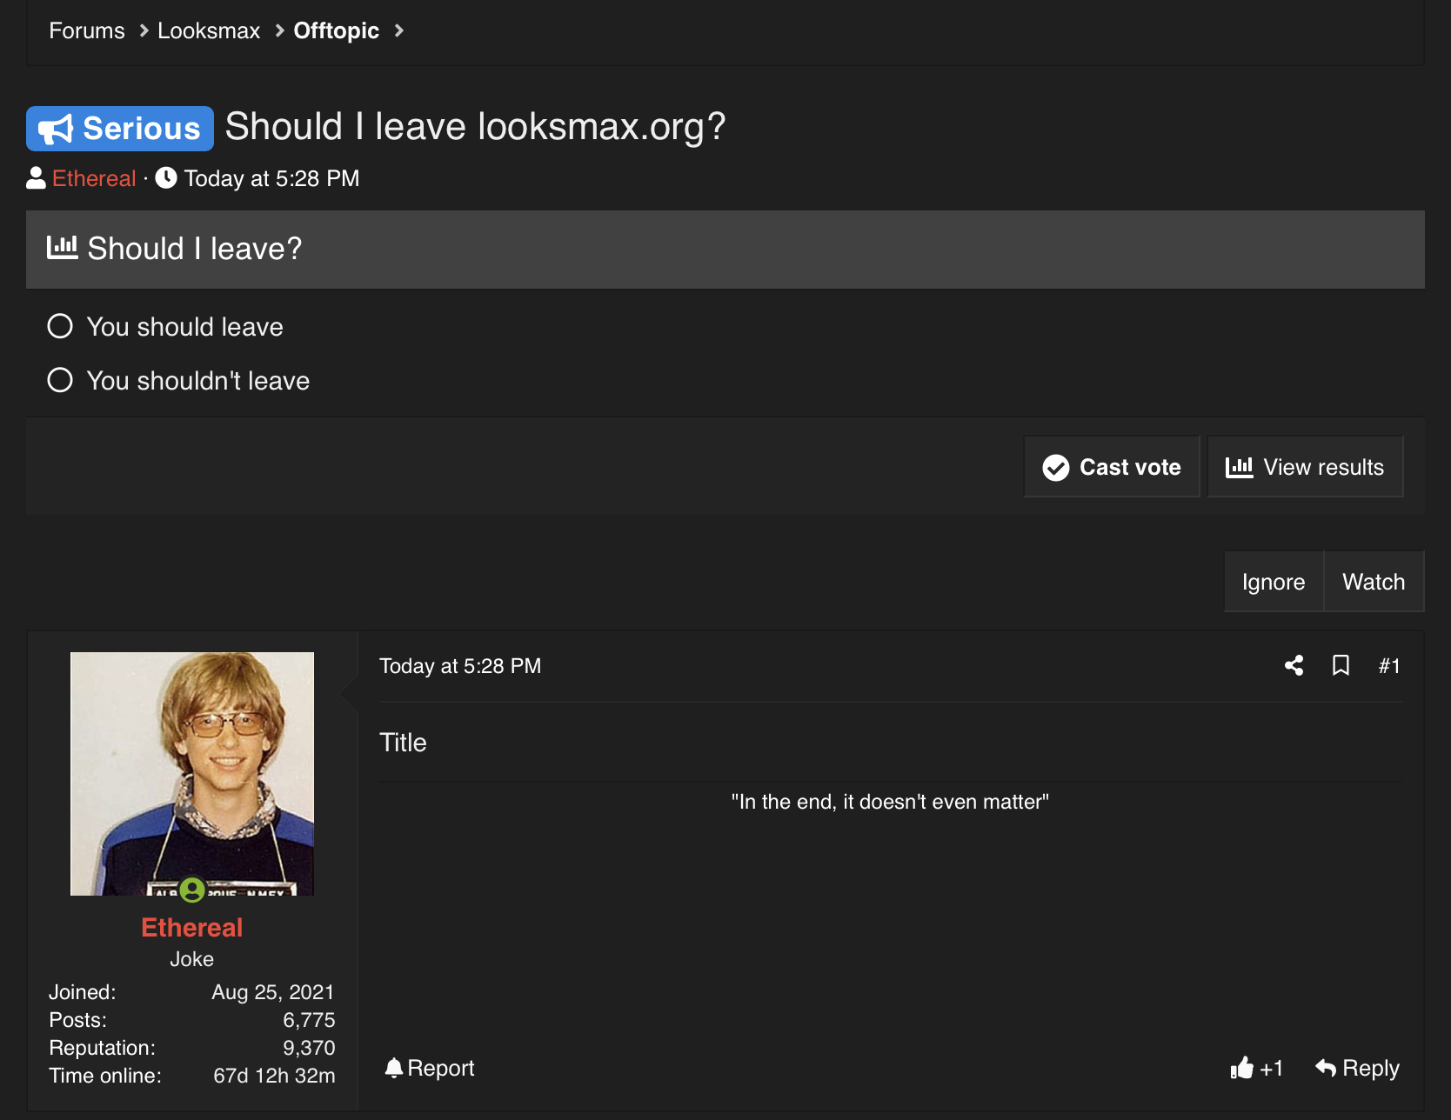Ignore this thread
1451x1120 pixels.
tap(1274, 582)
